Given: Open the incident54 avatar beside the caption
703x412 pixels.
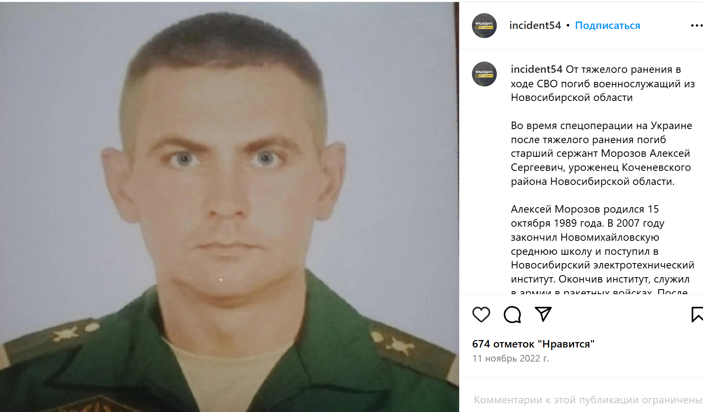Looking at the screenshot, I should coord(484,74).
